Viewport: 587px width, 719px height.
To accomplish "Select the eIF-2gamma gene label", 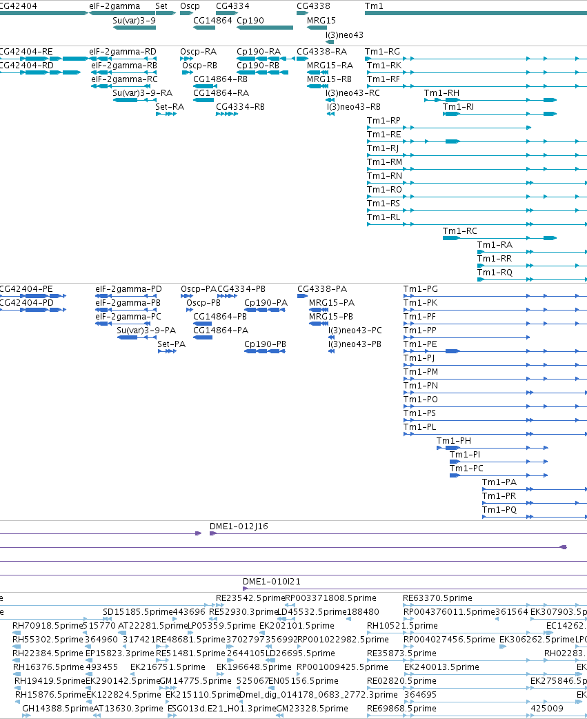I will (115, 6).
